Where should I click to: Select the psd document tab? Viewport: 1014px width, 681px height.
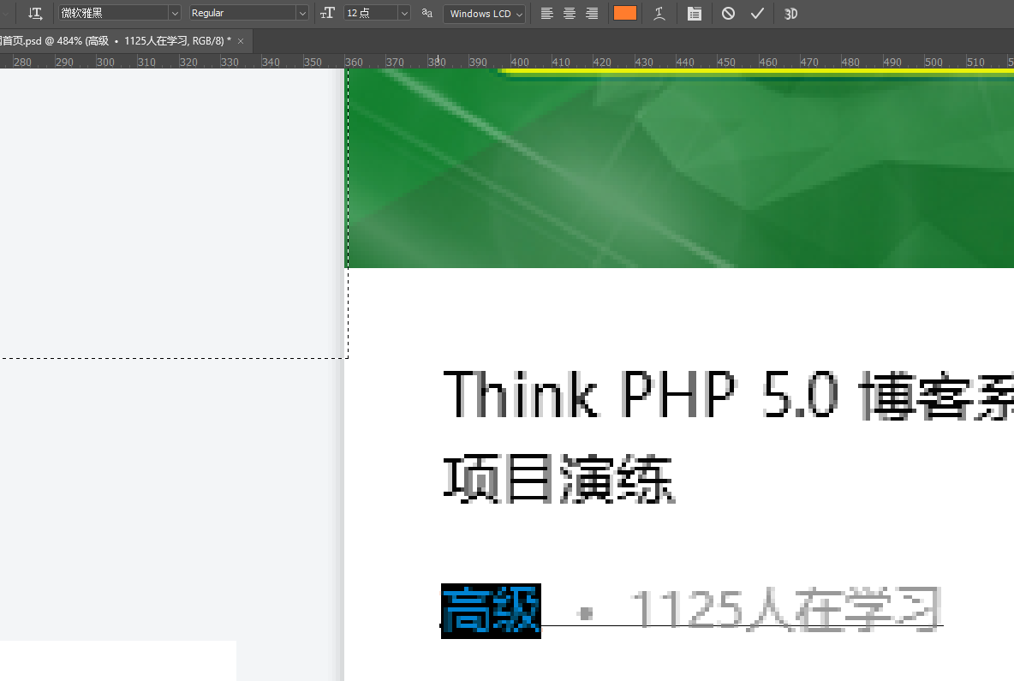pos(116,41)
